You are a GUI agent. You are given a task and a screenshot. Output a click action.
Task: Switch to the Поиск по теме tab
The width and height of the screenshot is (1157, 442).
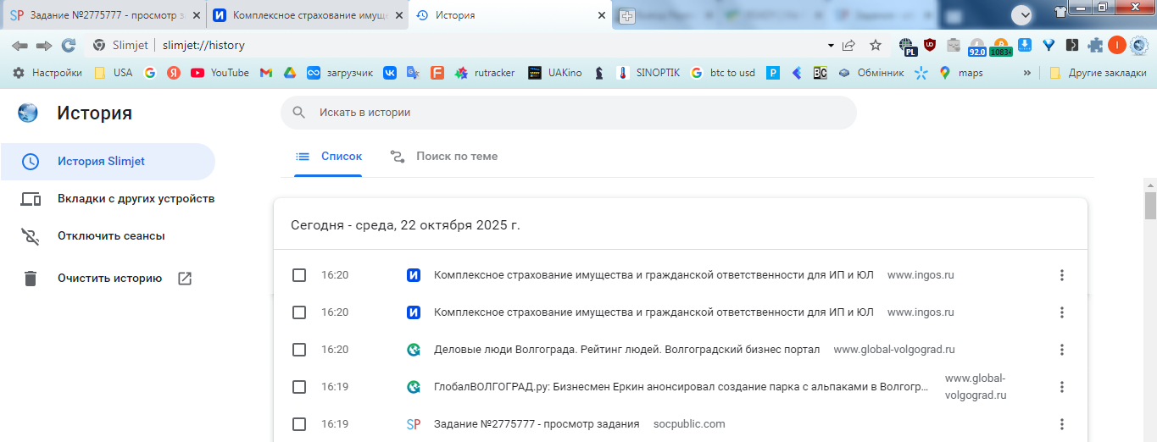pos(444,156)
